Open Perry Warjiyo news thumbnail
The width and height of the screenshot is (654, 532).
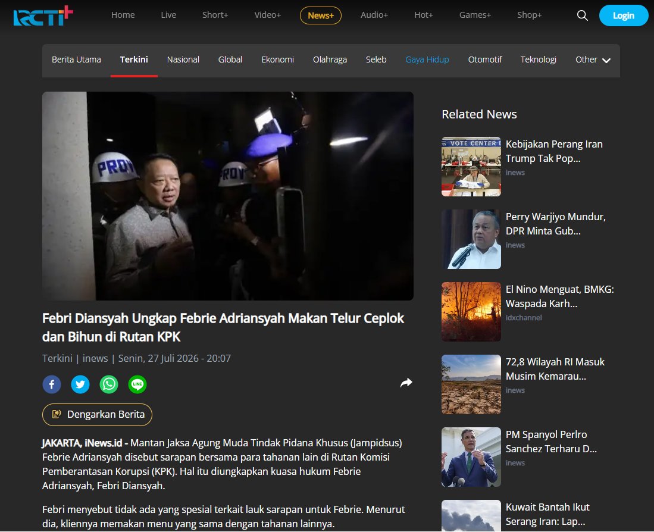pos(471,239)
